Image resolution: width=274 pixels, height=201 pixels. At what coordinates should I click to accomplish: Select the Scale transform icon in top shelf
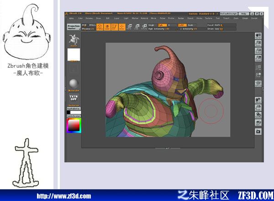pos(137,27)
